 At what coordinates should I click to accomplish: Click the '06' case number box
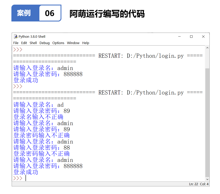(50, 13)
